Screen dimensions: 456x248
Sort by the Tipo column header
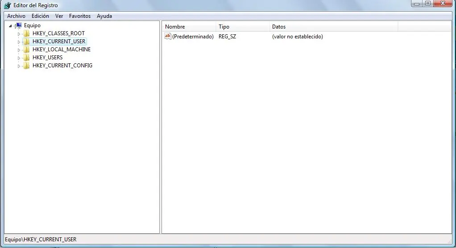pyautogui.click(x=243, y=27)
